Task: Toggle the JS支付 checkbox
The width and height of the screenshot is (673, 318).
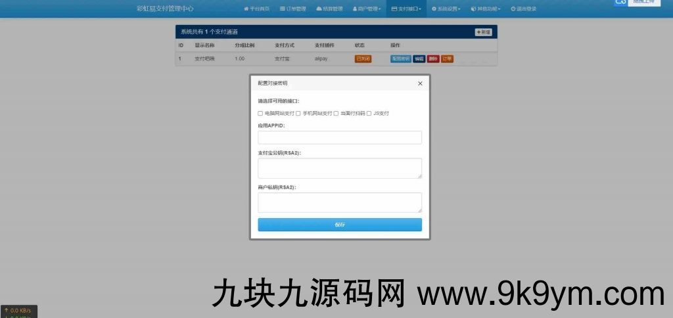Action: [x=369, y=114]
